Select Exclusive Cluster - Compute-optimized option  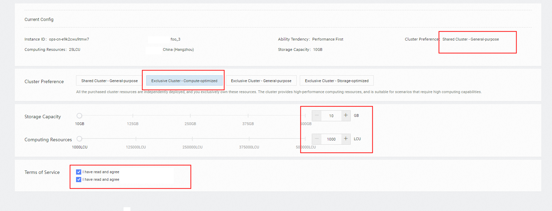pos(184,81)
